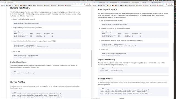This screenshot has height=99, width=176.
Task: Reload the page in the left browser window
Action: coord(4,4)
